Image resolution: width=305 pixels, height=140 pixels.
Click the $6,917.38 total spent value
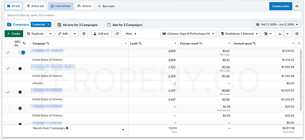[288, 128]
